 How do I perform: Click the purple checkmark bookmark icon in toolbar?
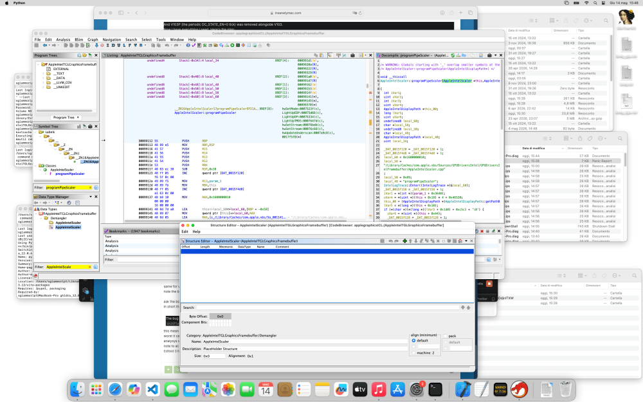point(194,46)
